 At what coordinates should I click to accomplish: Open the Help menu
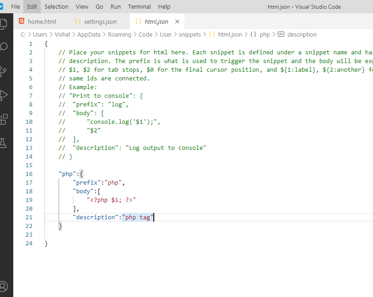(164, 6)
